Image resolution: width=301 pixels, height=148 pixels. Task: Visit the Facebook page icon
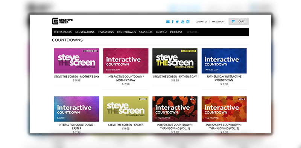[173, 22]
